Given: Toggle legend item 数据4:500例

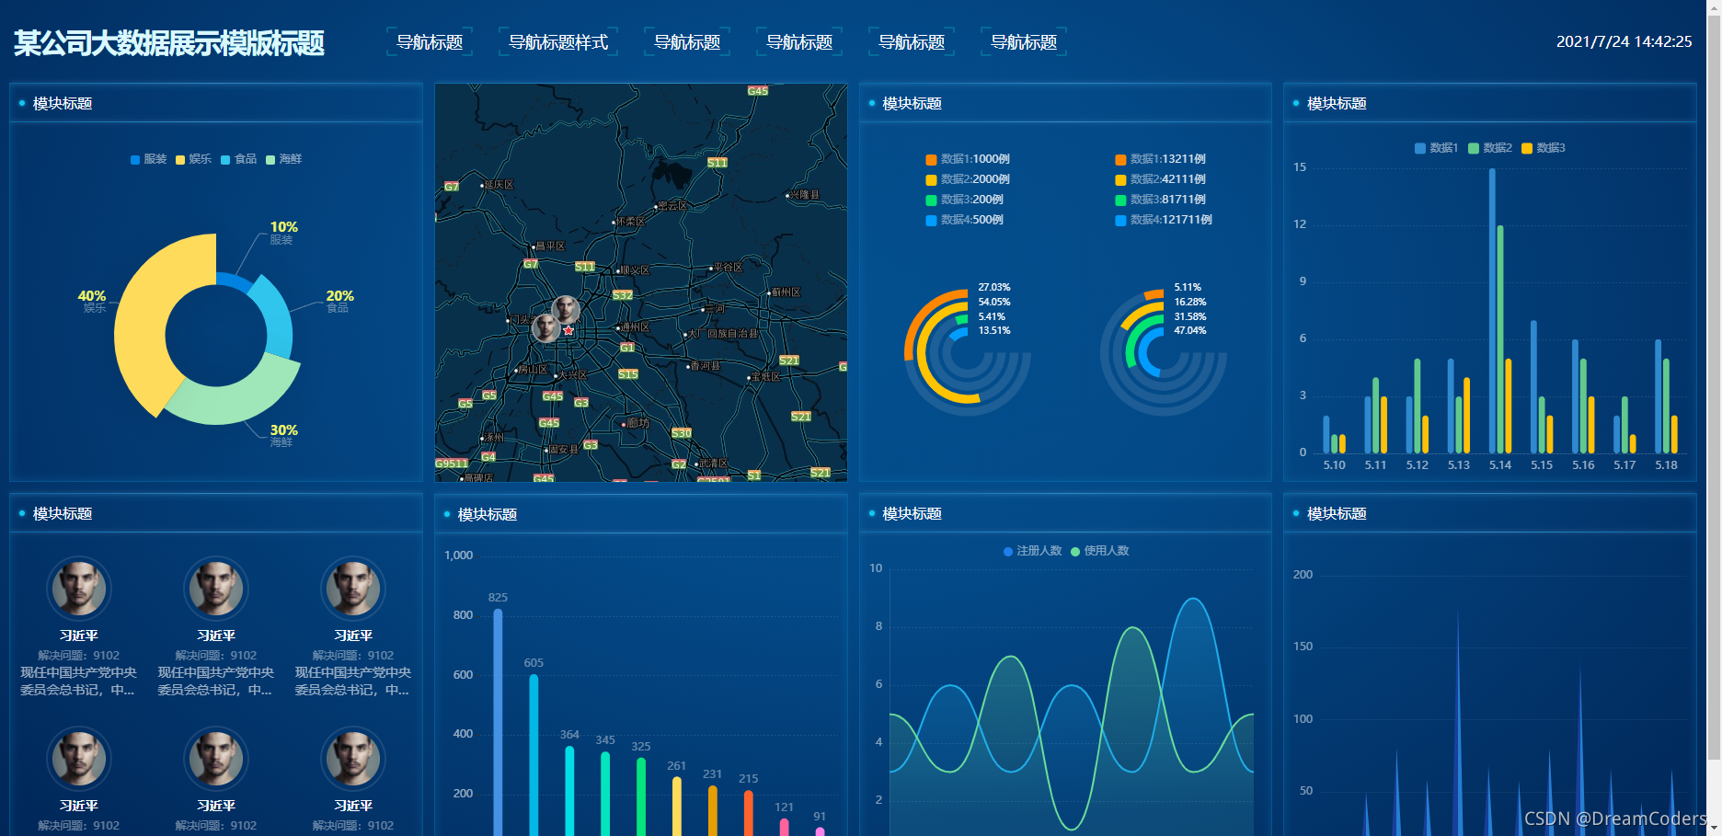Looking at the screenshot, I should coord(965,220).
